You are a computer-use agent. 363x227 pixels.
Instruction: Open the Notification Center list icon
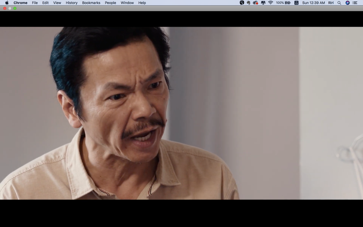pos(355,3)
